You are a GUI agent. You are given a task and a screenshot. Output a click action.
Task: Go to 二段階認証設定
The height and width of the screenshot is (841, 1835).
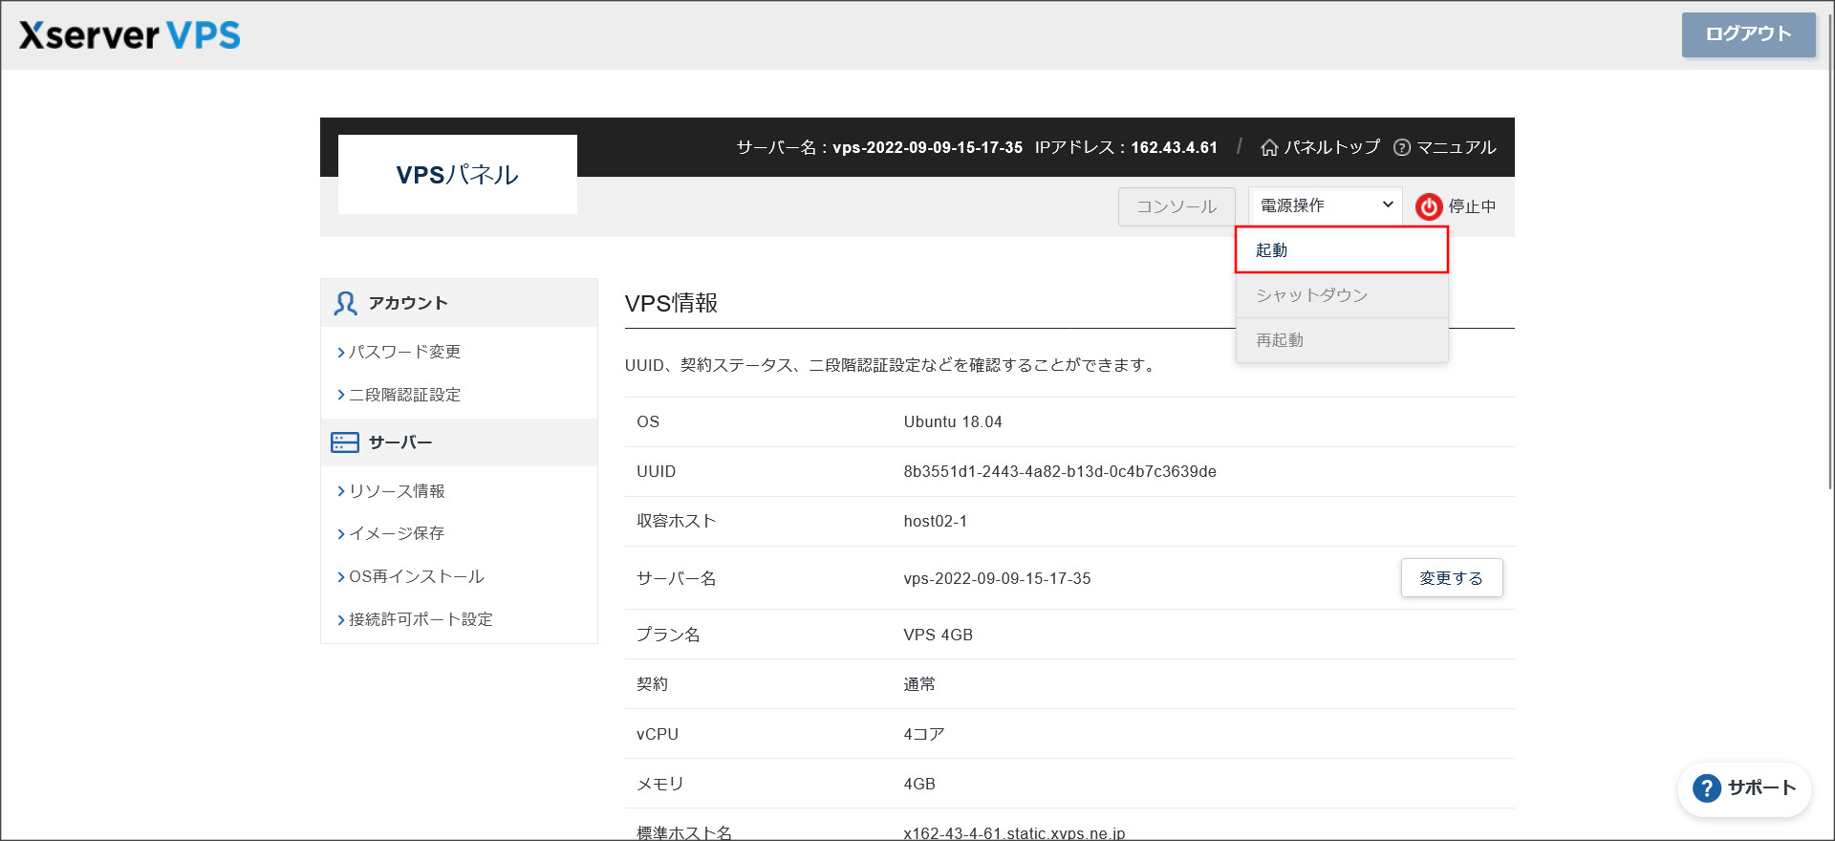(x=404, y=395)
